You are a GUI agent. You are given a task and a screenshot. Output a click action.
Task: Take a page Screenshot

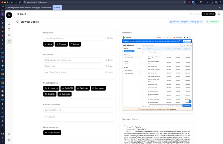[x=51, y=88]
